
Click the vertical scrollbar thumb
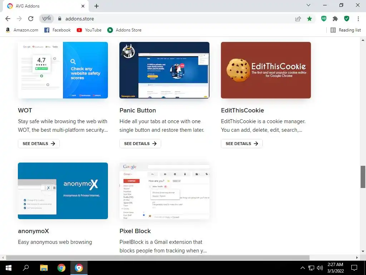[363, 177]
